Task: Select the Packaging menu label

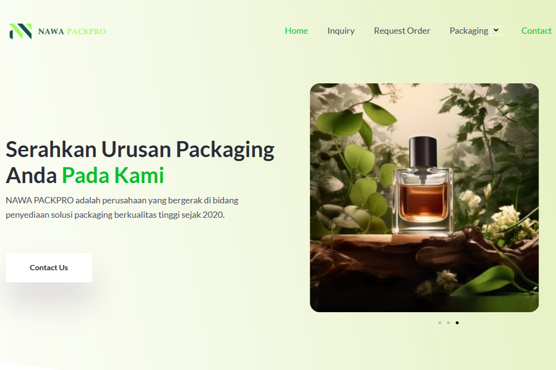Action: pos(469,31)
